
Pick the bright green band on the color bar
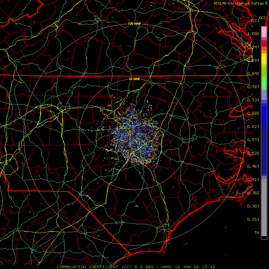[x=264, y=82]
